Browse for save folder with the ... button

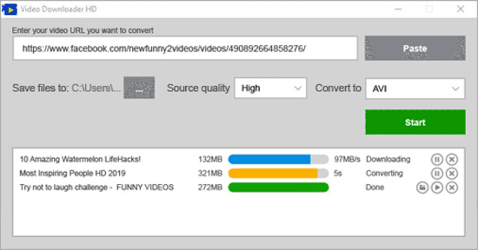[x=139, y=88]
